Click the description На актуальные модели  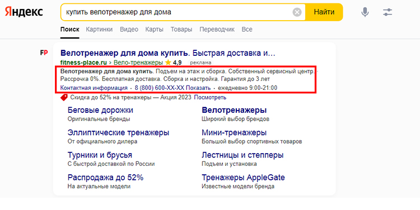99,186
